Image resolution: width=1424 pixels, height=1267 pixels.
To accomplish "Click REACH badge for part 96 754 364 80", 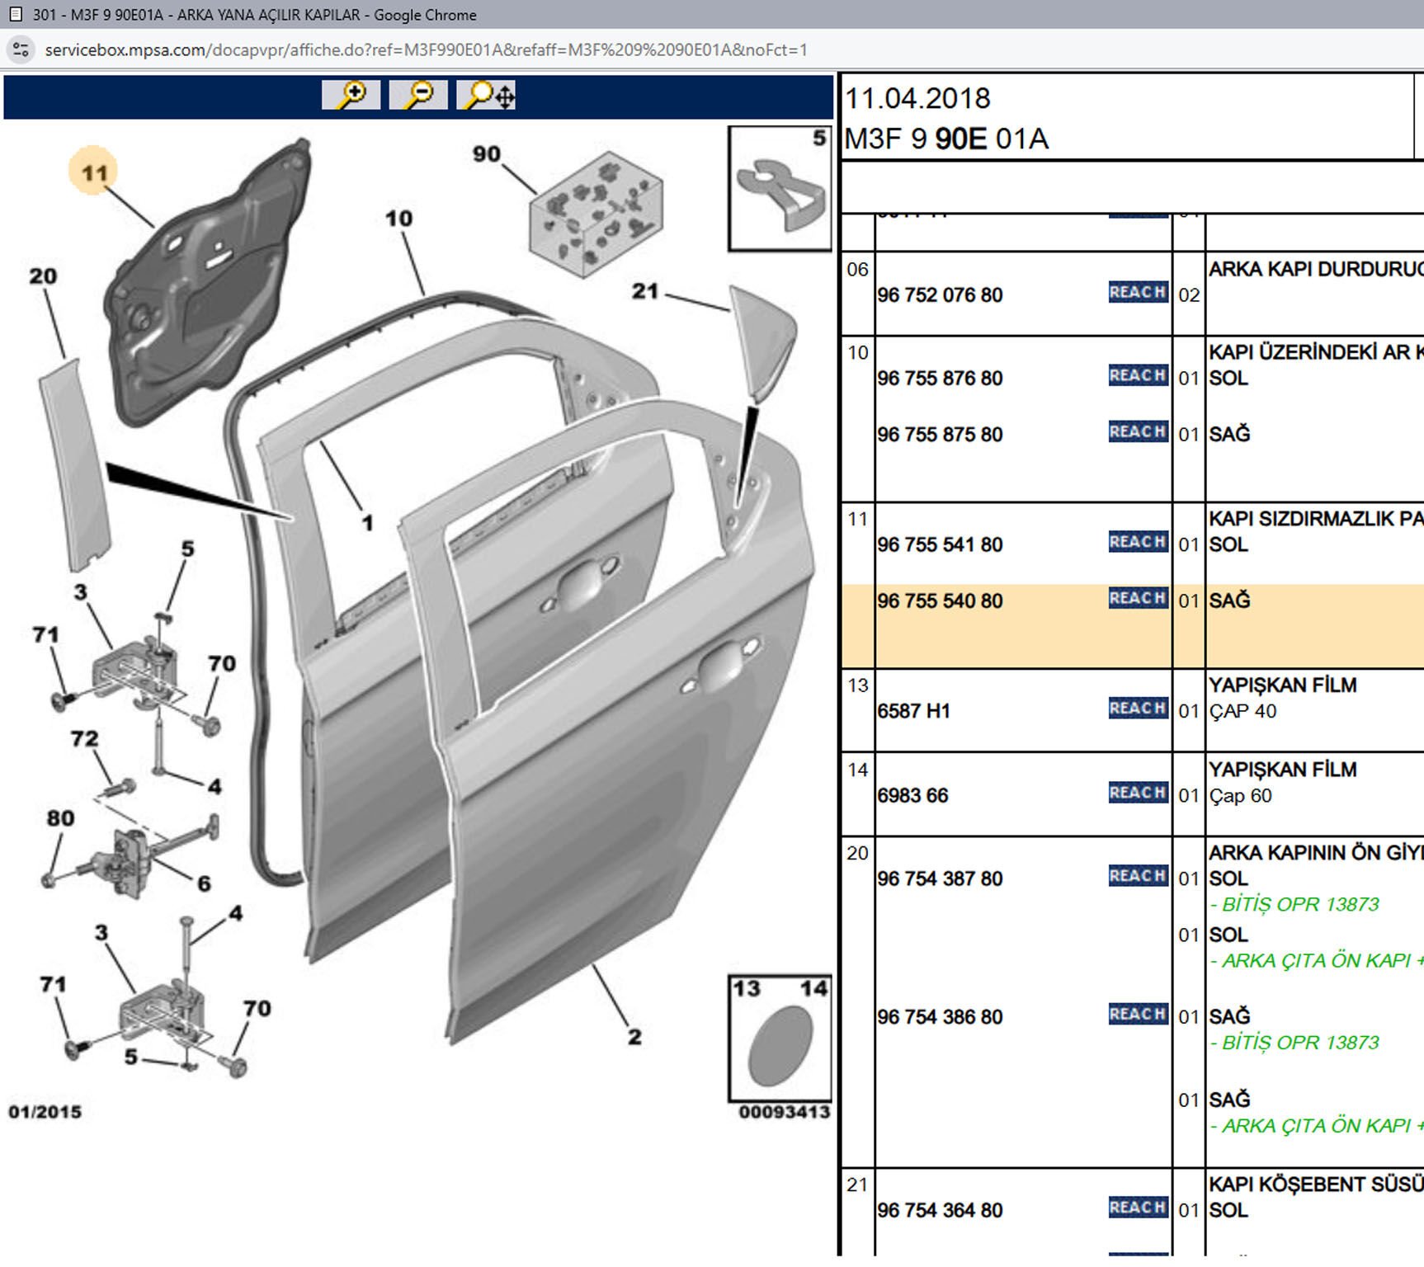I will click(x=1137, y=1207).
